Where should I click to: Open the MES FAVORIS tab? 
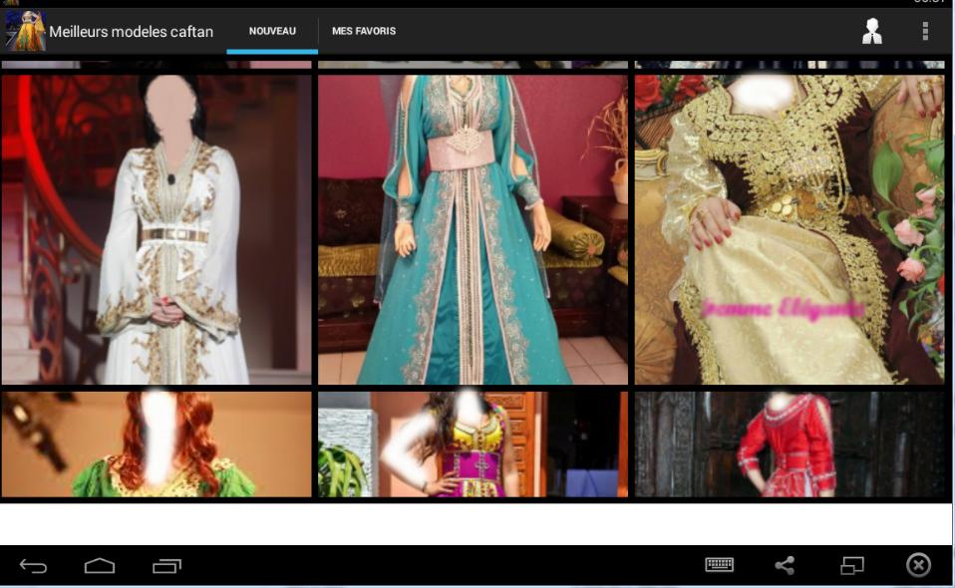click(365, 31)
